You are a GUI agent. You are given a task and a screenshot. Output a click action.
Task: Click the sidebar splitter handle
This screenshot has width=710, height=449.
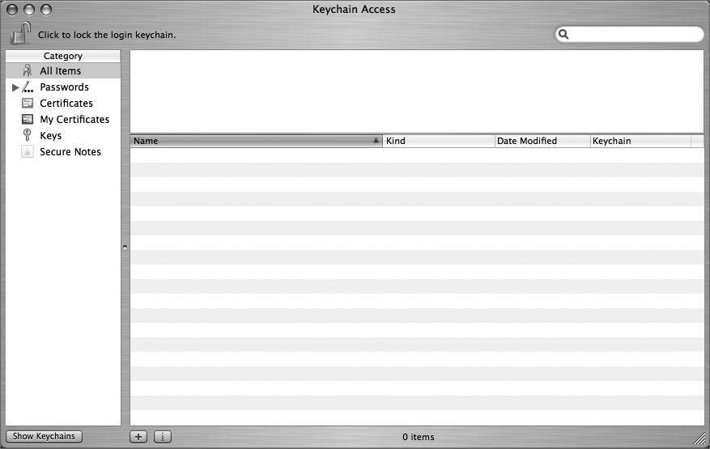click(125, 247)
